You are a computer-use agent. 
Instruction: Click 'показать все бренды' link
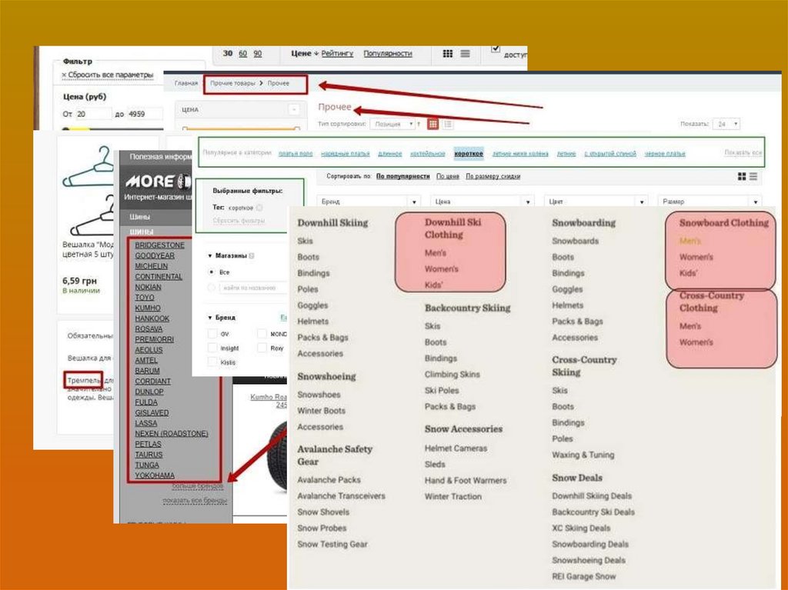tap(195, 501)
